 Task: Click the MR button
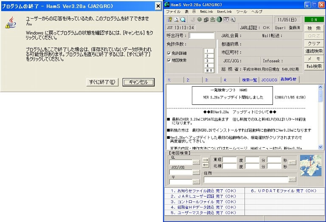click(x=209, y=70)
